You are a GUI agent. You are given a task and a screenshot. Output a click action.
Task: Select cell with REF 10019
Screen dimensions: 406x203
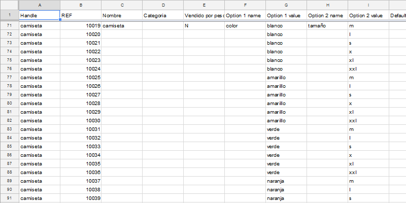pos(81,26)
